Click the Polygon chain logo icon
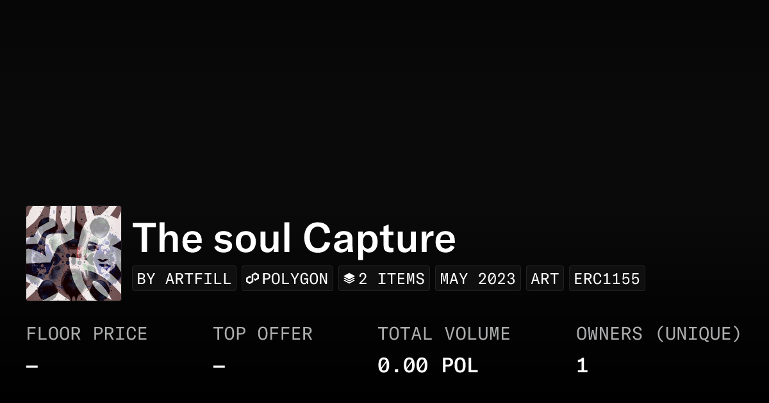The width and height of the screenshot is (769, 403). pos(252,279)
